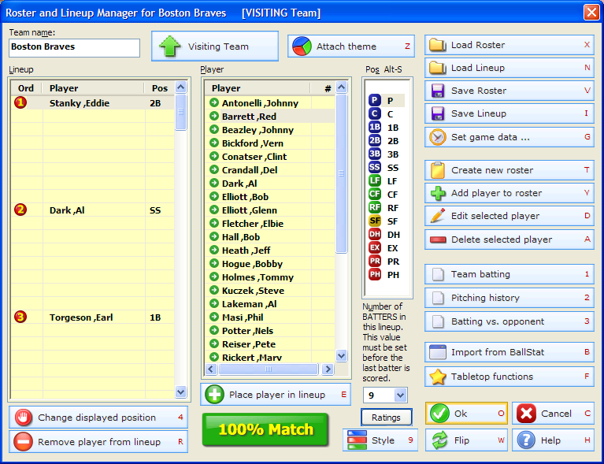The image size is (604, 464).
Task: Click Change displayed position
Action: tap(98, 418)
